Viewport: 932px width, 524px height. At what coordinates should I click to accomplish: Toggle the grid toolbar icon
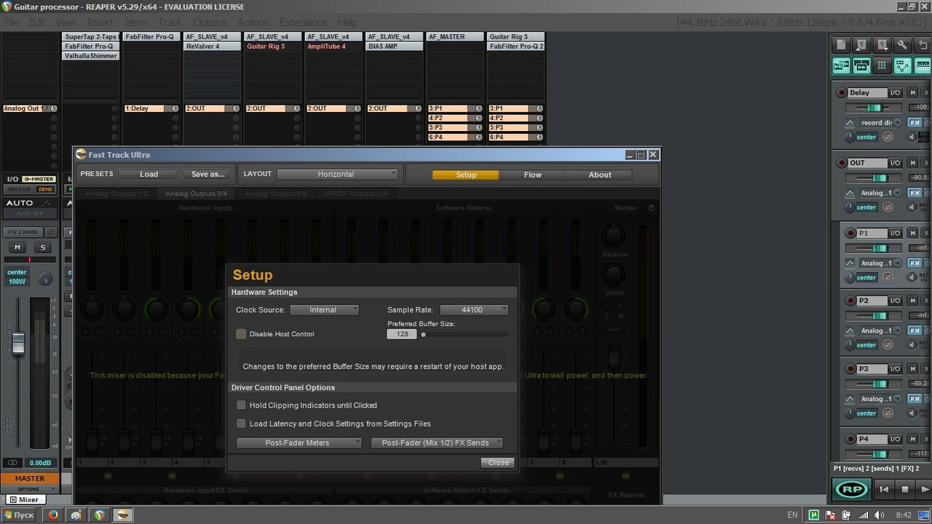(x=882, y=65)
